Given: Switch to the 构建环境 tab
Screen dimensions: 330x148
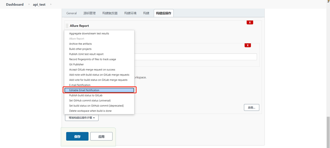Looking at the screenshot, I should tap(130, 13).
